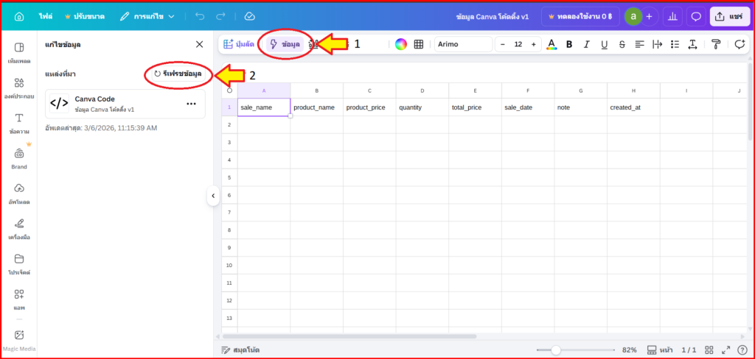The image size is (755, 359).
Task: Click the copy style paint roller icon
Action: [x=716, y=44]
